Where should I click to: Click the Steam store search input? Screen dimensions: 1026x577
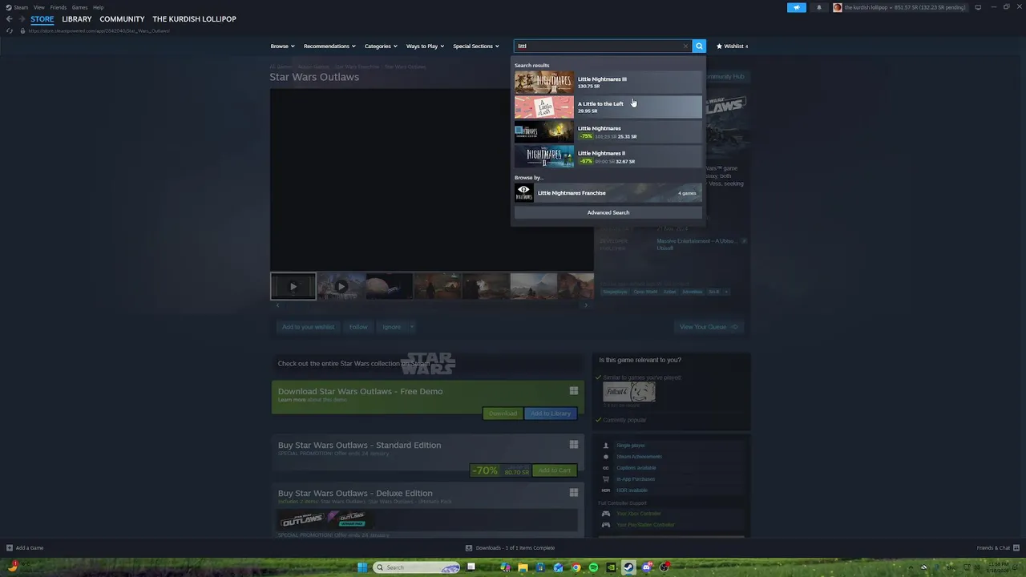click(601, 46)
